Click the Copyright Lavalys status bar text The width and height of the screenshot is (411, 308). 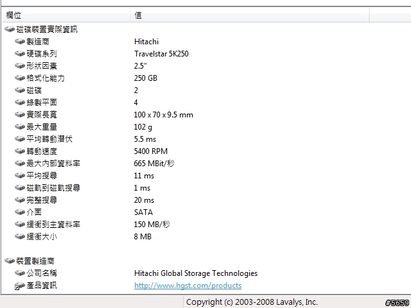click(x=252, y=302)
